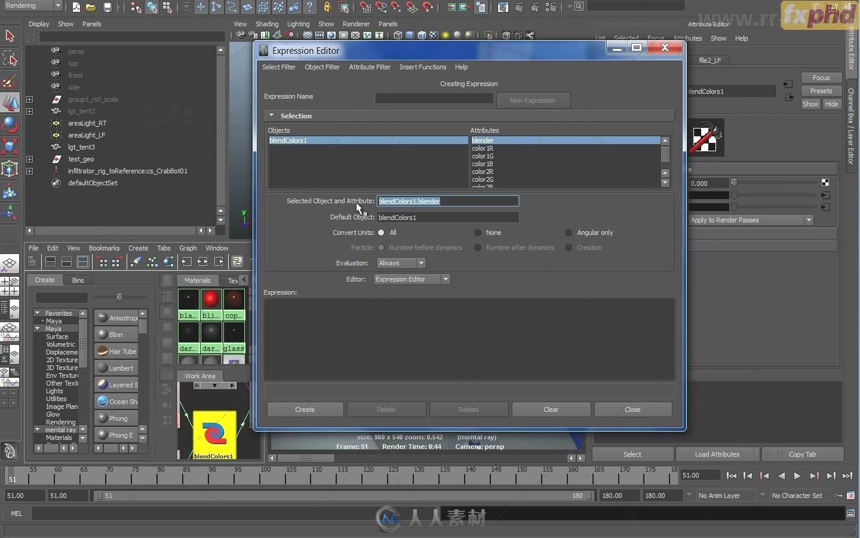
Task: Click the animation preferences icon at bottom right
Action: (851, 496)
